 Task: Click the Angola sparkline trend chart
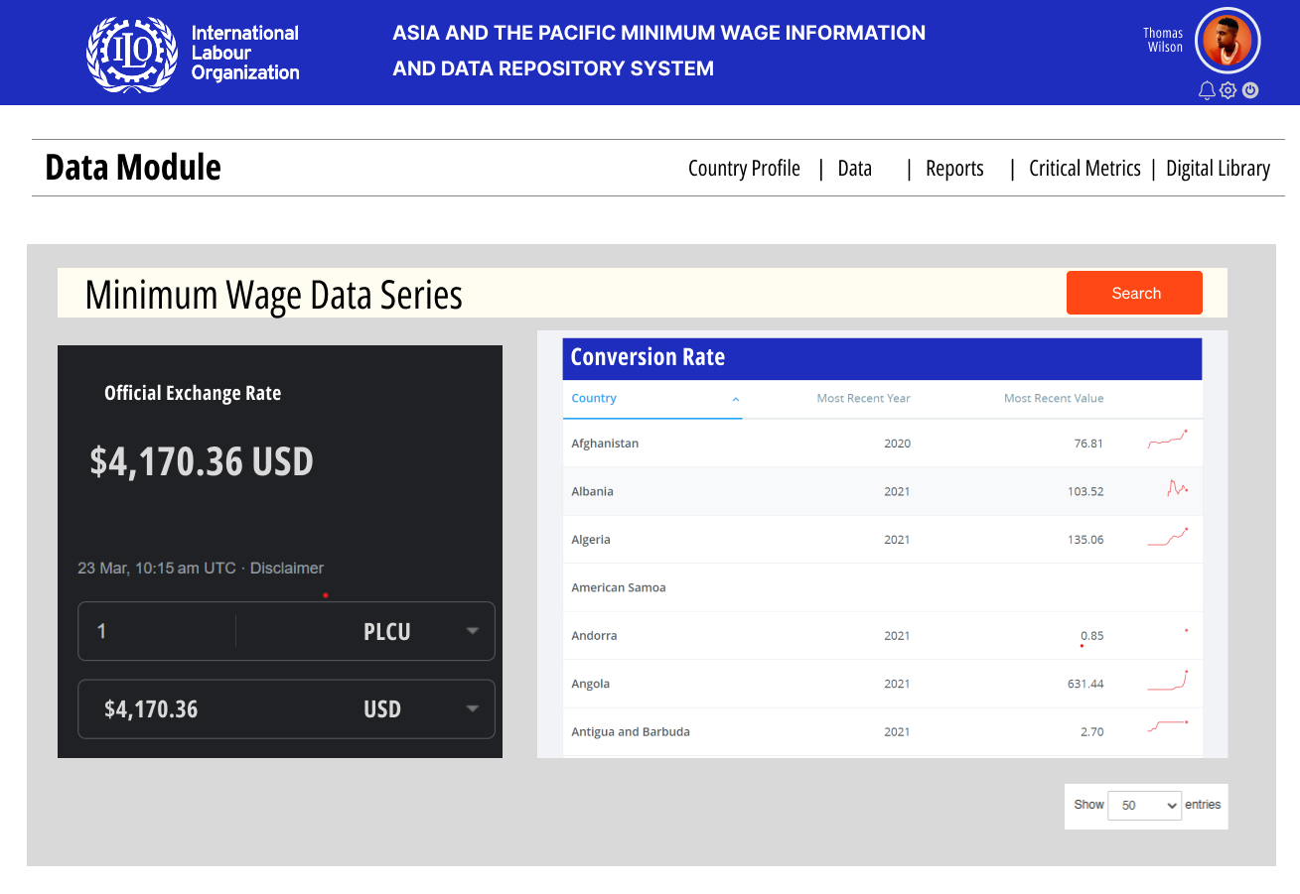(1168, 682)
